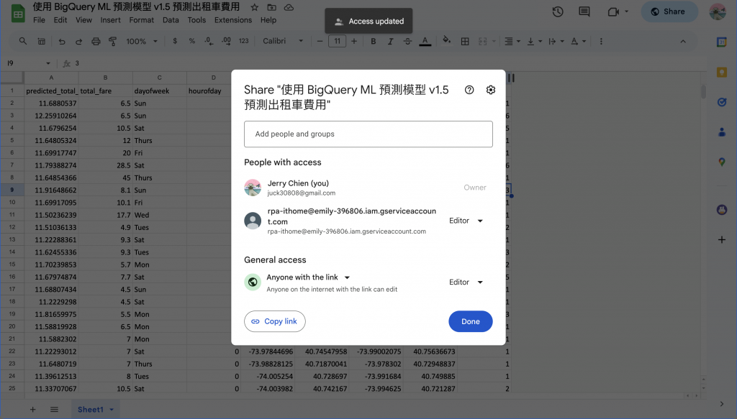Open the Format menu
737x419 pixels.
click(142, 20)
